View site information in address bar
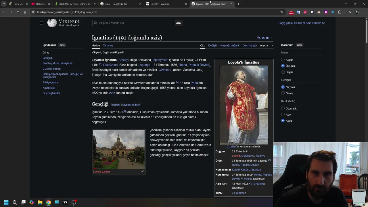Viewport: 368px width, 207px height. point(33,12)
